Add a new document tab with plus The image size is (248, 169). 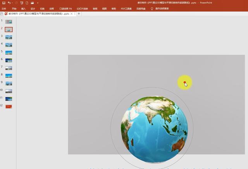(x=79, y=14)
